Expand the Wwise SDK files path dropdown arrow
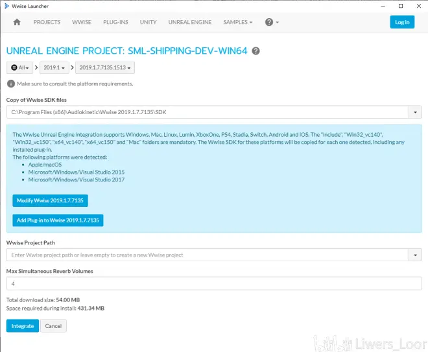 [x=415, y=112]
